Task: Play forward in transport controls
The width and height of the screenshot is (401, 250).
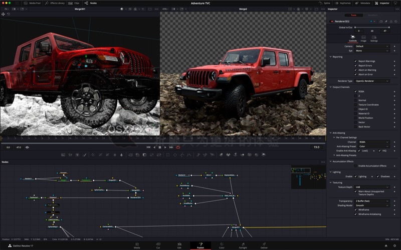Action: [165, 147]
